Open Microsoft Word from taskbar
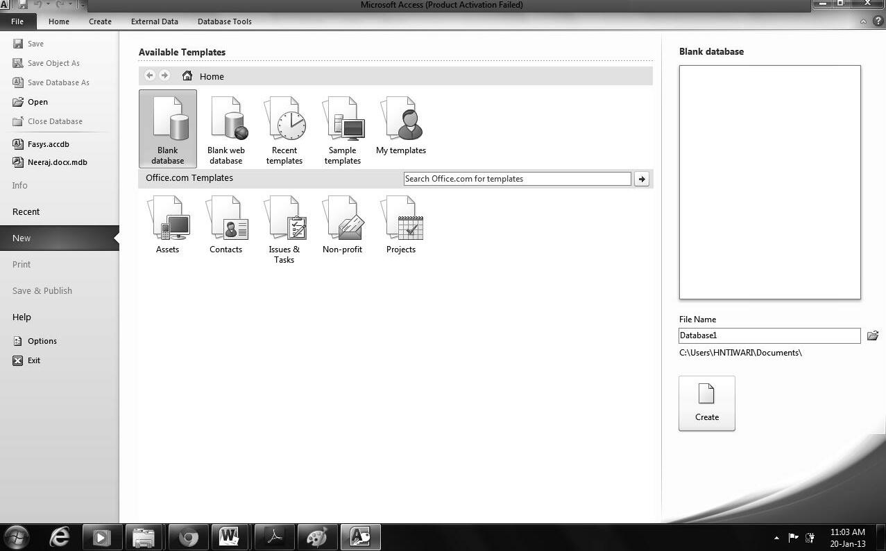886x551 pixels. pos(229,537)
